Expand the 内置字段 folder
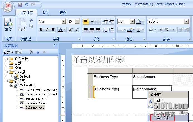Screen dimensions: 193x122 pos(6,59)
